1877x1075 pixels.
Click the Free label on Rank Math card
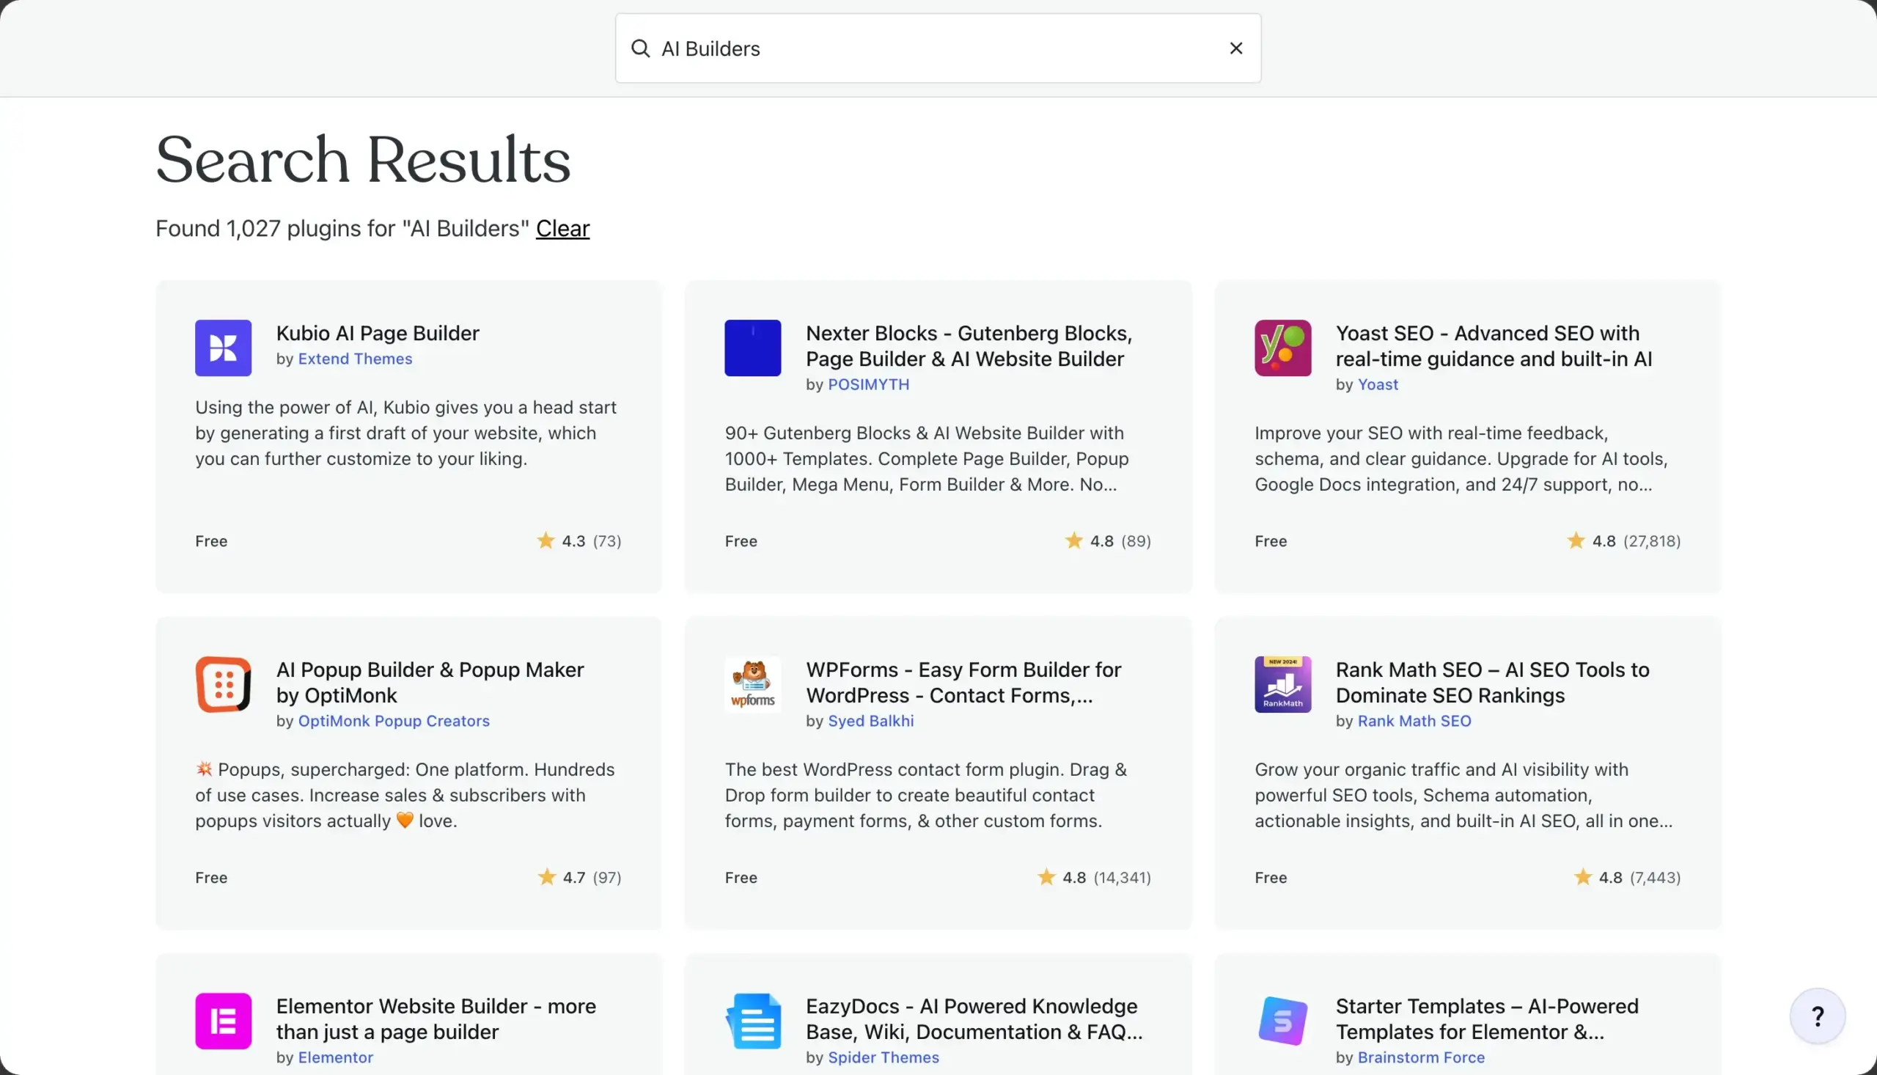(x=1271, y=878)
